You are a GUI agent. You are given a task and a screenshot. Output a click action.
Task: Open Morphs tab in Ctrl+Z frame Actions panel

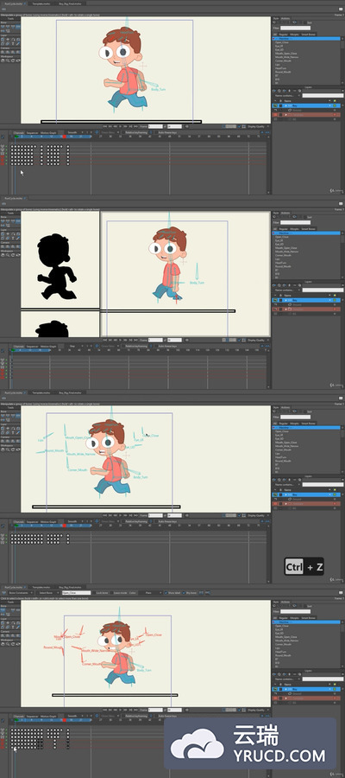click(x=294, y=424)
